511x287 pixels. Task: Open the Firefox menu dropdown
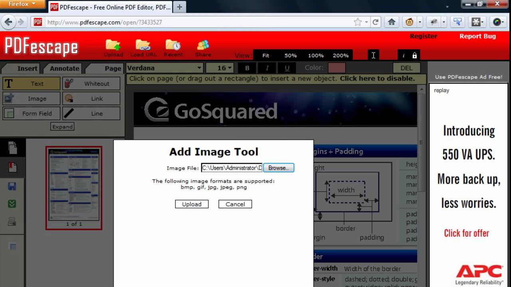pyautogui.click(x=22, y=4)
